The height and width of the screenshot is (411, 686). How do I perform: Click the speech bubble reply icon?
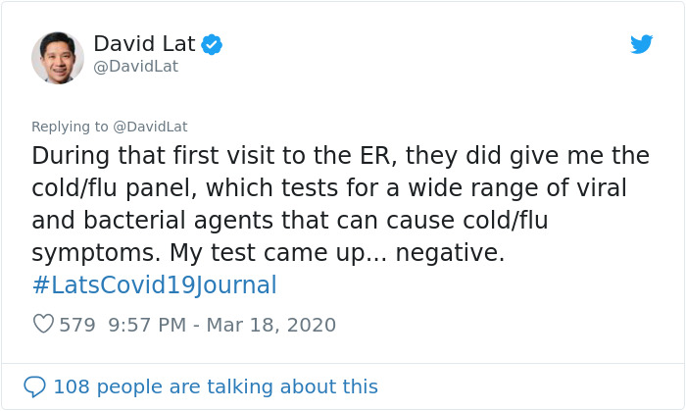click(x=34, y=386)
